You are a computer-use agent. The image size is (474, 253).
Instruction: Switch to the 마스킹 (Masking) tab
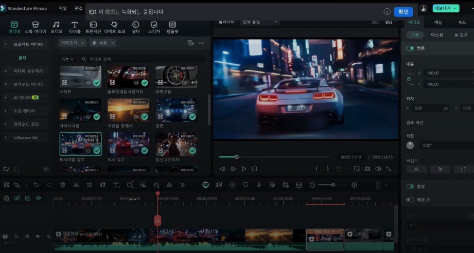click(x=437, y=35)
